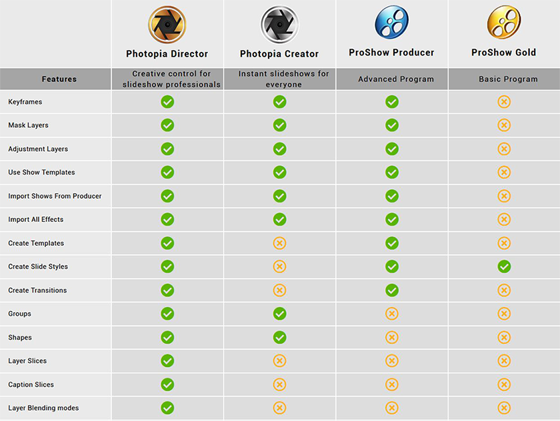Viewport: 560px width, 421px height.
Task: Click the Layer Slices feature label
Action: pos(27,361)
